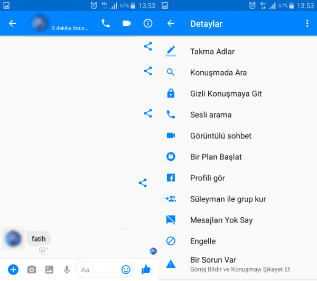Tap the magnifier icon beside Konuşmada Ara
Image resolution: width=317 pixels, height=281 pixels.
point(171,72)
